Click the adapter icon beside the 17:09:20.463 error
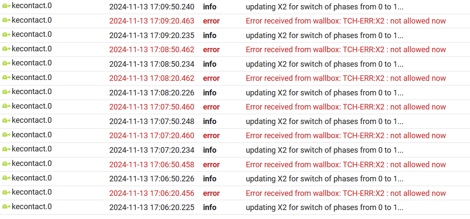470x219 pixels. (x=6, y=20)
